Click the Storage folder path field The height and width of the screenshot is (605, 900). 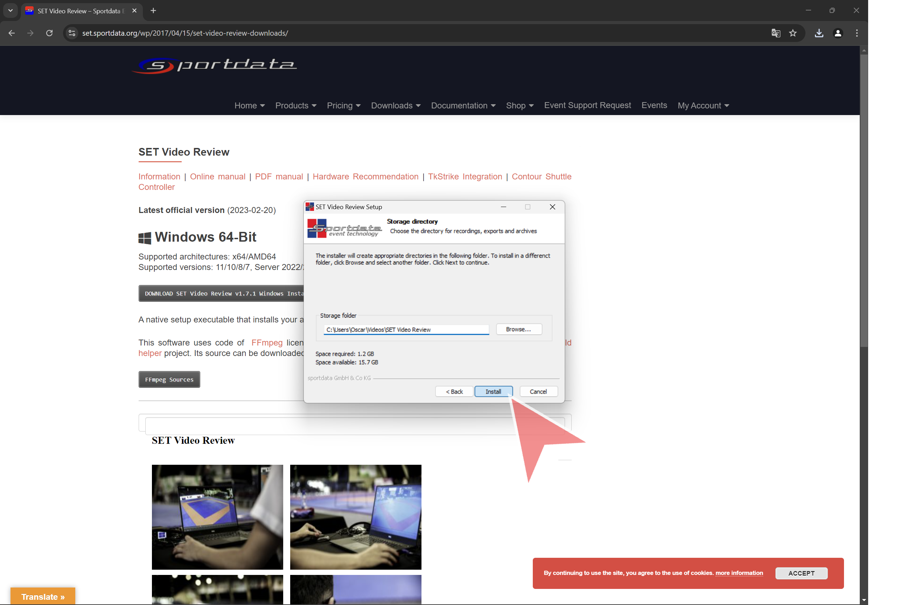pyautogui.click(x=406, y=329)
